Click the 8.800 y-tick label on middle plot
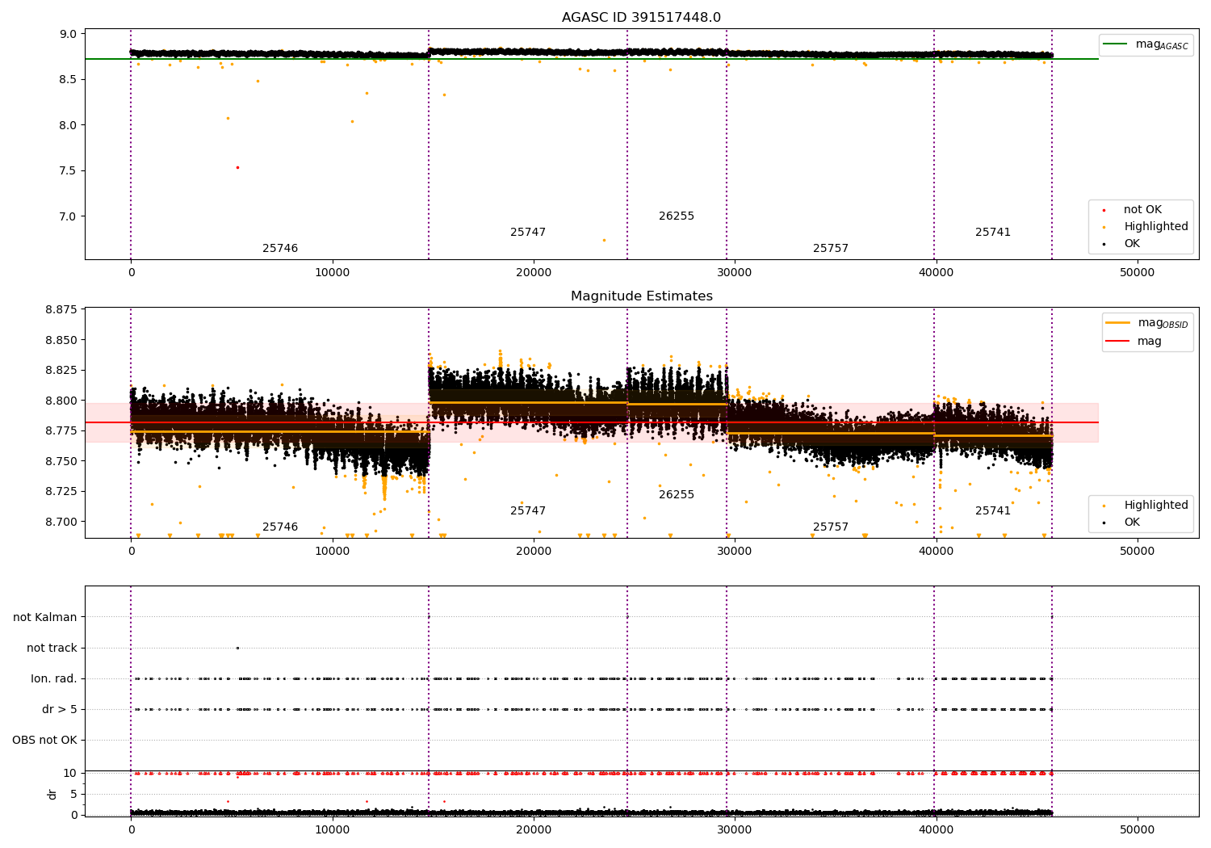Image resolution: width=1211 pixels, height=848 pixels. [x=61, y=401]
